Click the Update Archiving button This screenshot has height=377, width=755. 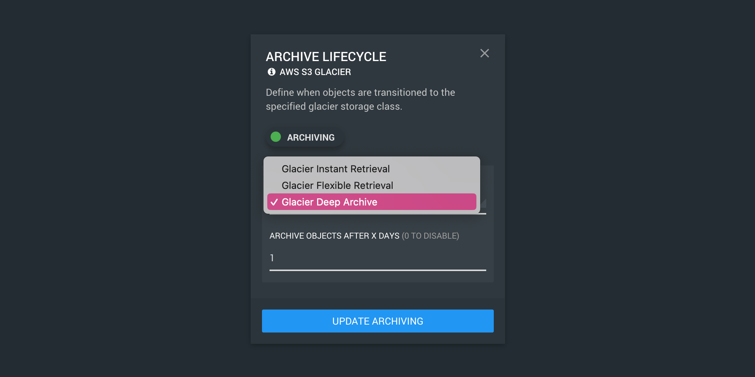click(x=378, y=321)
